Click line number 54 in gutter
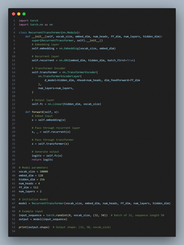Screen dimensions: 184x245 click(x=13, y=231)
